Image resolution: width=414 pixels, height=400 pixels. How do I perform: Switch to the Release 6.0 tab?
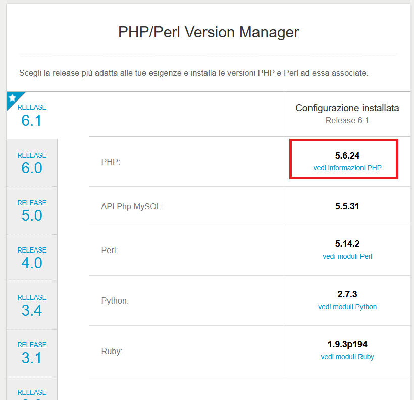pyautogui.click(x=32, y=163)
